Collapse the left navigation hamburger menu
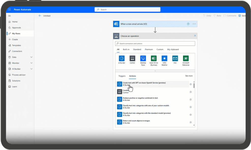The image size is (251, 150). pos(9,16)
